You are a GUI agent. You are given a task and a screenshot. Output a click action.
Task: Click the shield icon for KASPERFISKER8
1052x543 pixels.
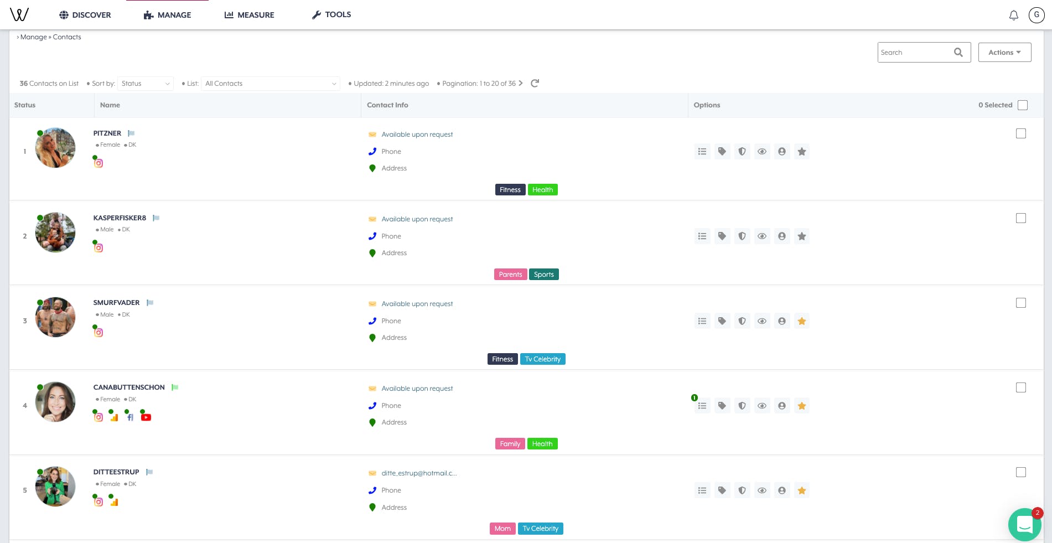[x=742, y=236]
